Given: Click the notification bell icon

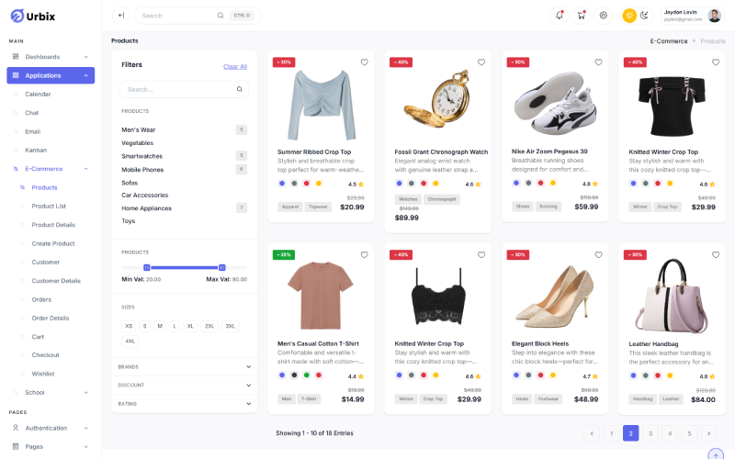Looking at the screenshot, I should tap(560, 15).
